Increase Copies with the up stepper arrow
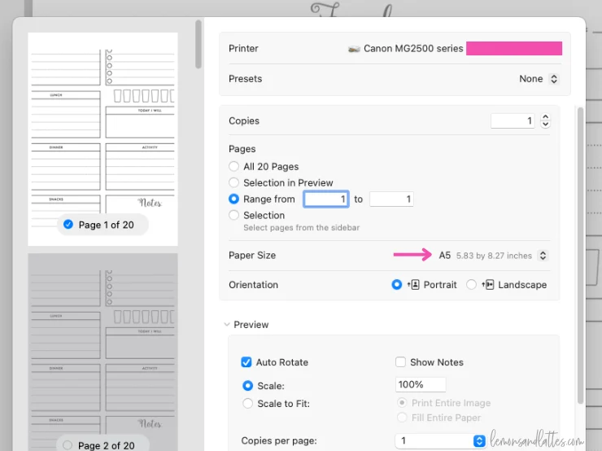This screenshot has width=602, height=451. (545, 116)
